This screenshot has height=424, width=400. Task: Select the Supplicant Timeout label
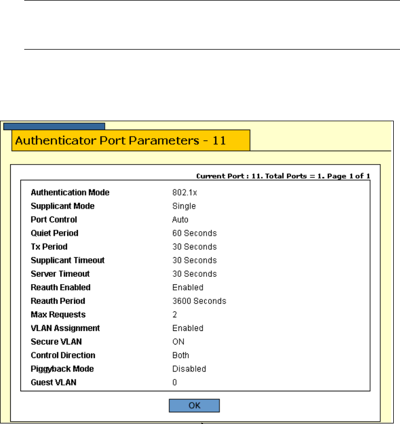click(x=68, y=260)
